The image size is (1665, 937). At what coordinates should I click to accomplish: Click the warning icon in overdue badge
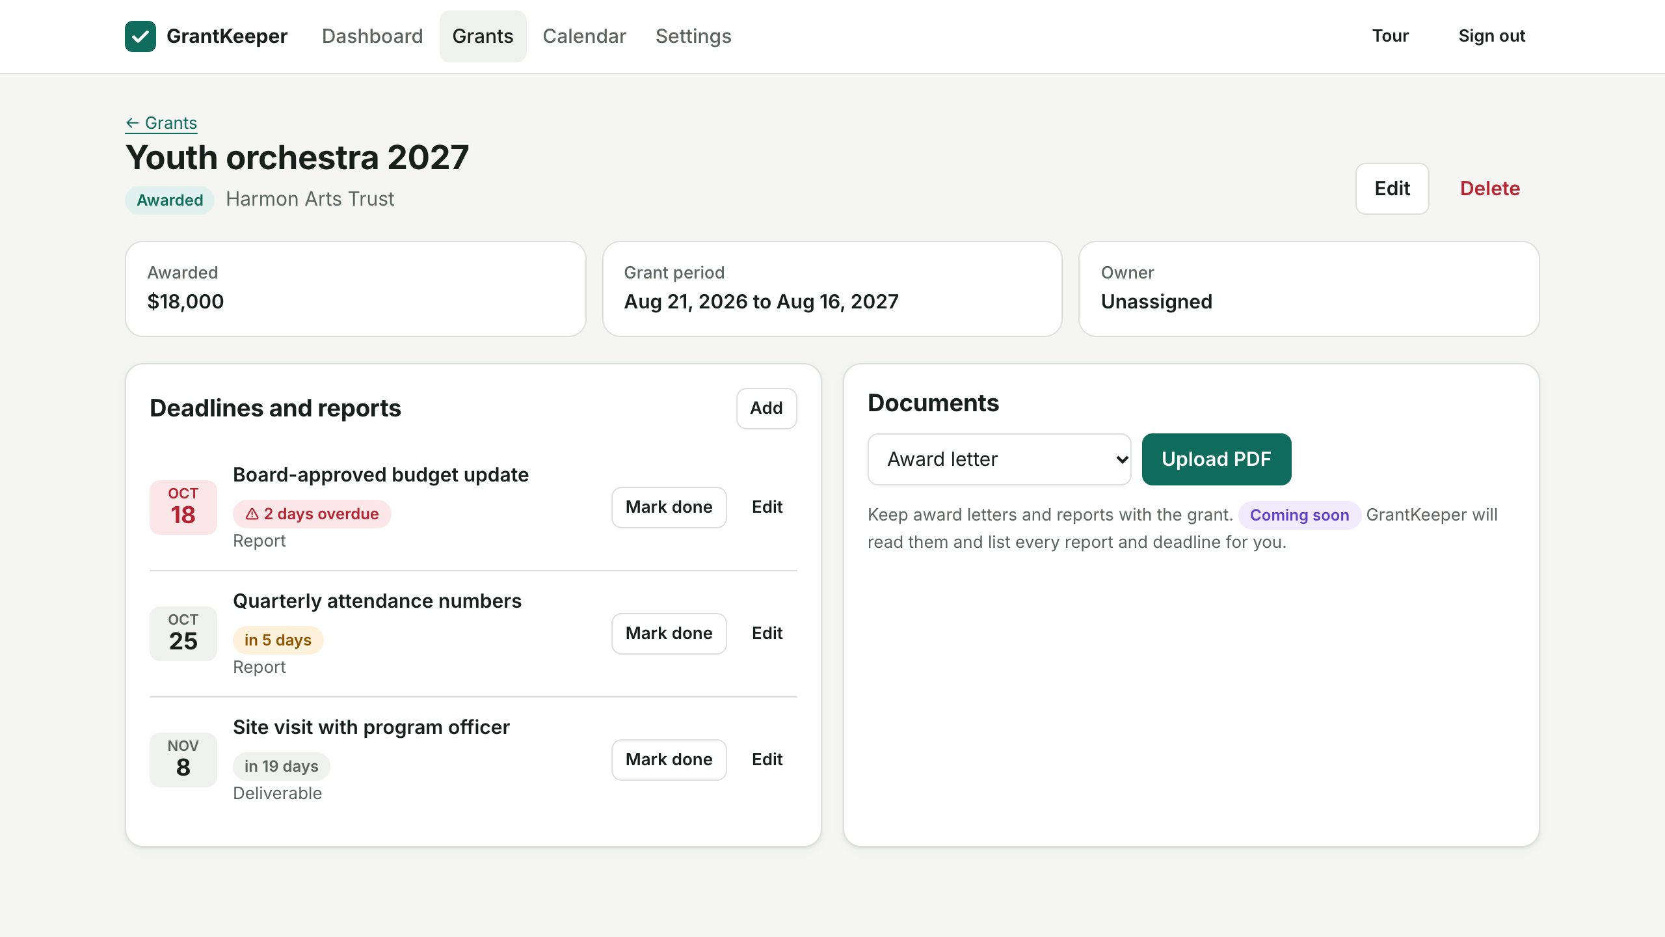pyautogui.click(x=252, y=514)
